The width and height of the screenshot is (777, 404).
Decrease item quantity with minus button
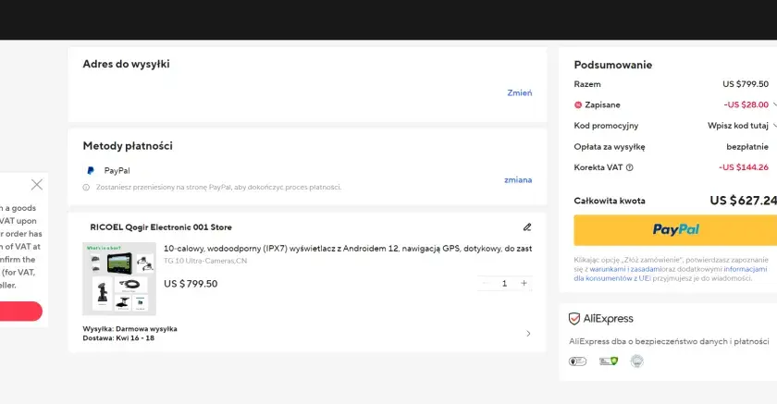(x=485, y=283)
